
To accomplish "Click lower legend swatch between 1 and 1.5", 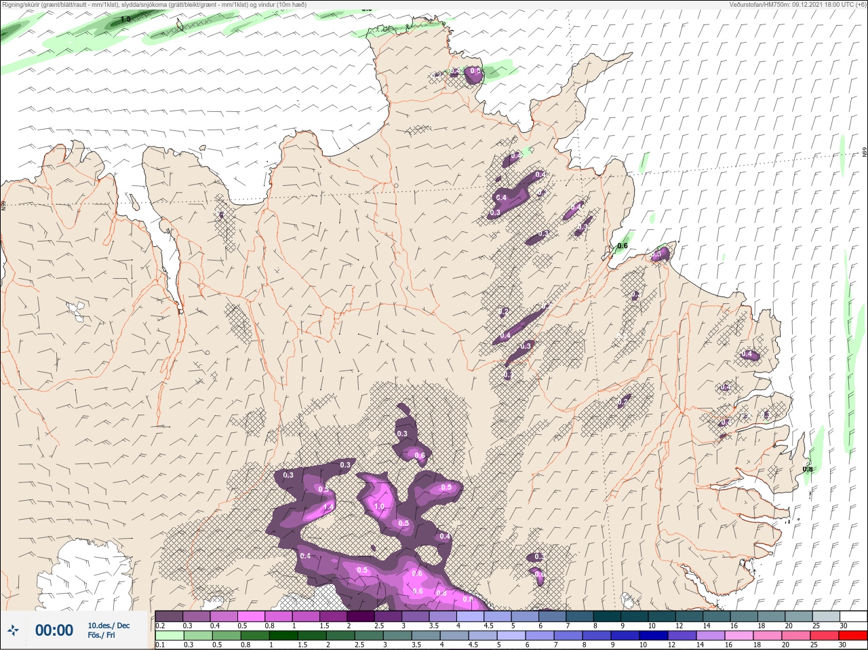I will (283, 636).
